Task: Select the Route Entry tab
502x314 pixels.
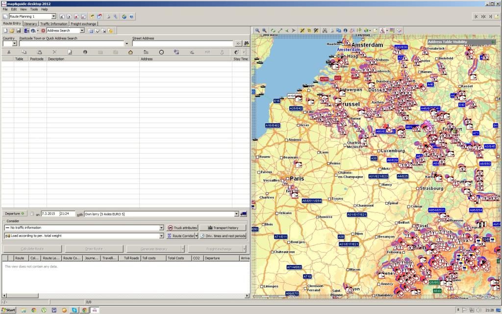Action: [x=12, y=24]
